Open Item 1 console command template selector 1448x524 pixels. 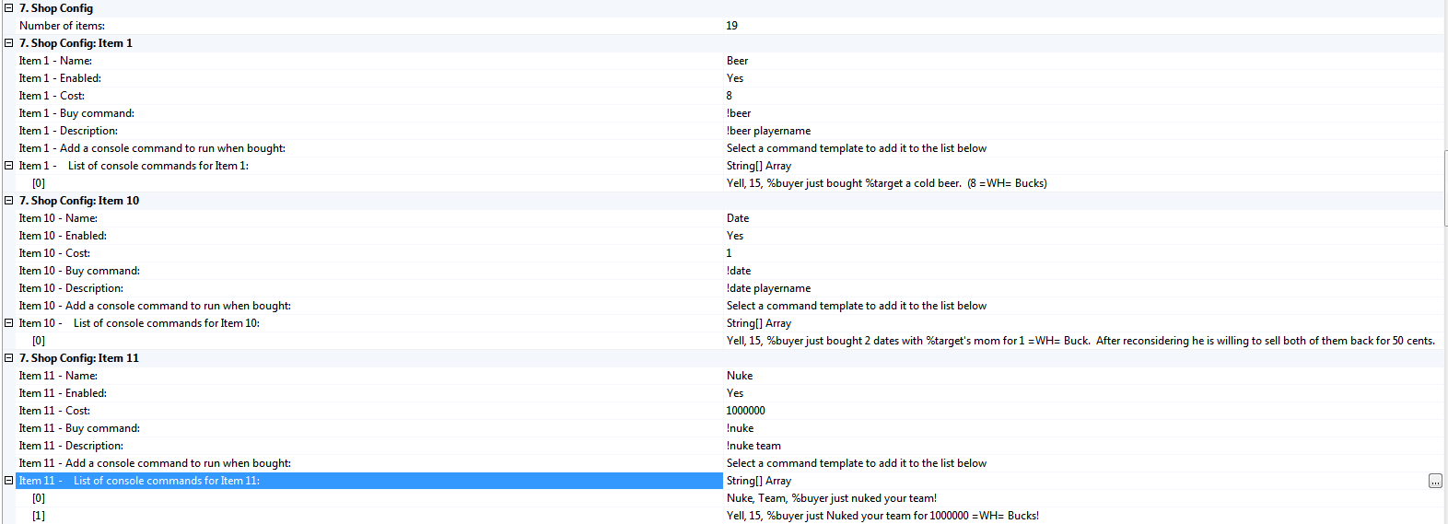[x=856, y=148]
